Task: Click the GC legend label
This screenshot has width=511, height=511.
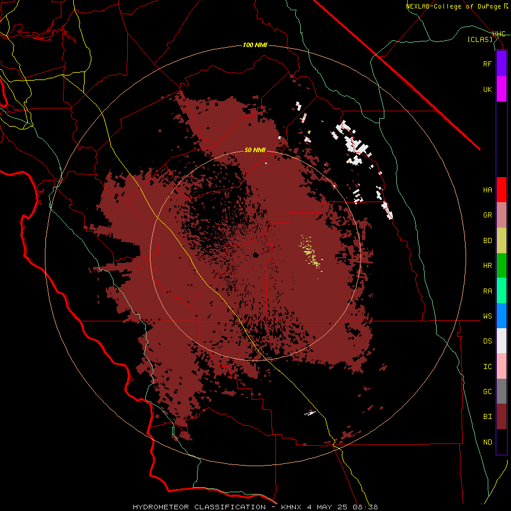Action: [487, 392]
